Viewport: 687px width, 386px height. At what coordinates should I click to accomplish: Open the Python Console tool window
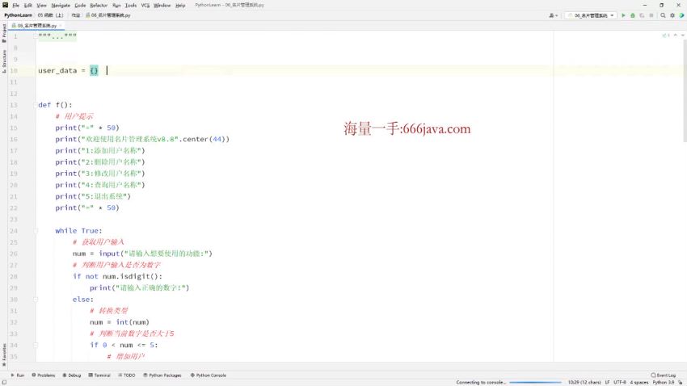coord(209,376)
